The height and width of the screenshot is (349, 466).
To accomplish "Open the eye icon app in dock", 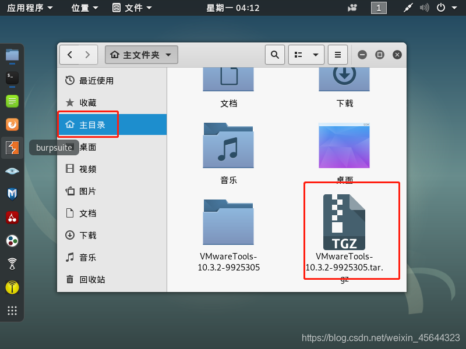I will pyautogui.click(x=12, y=171).
